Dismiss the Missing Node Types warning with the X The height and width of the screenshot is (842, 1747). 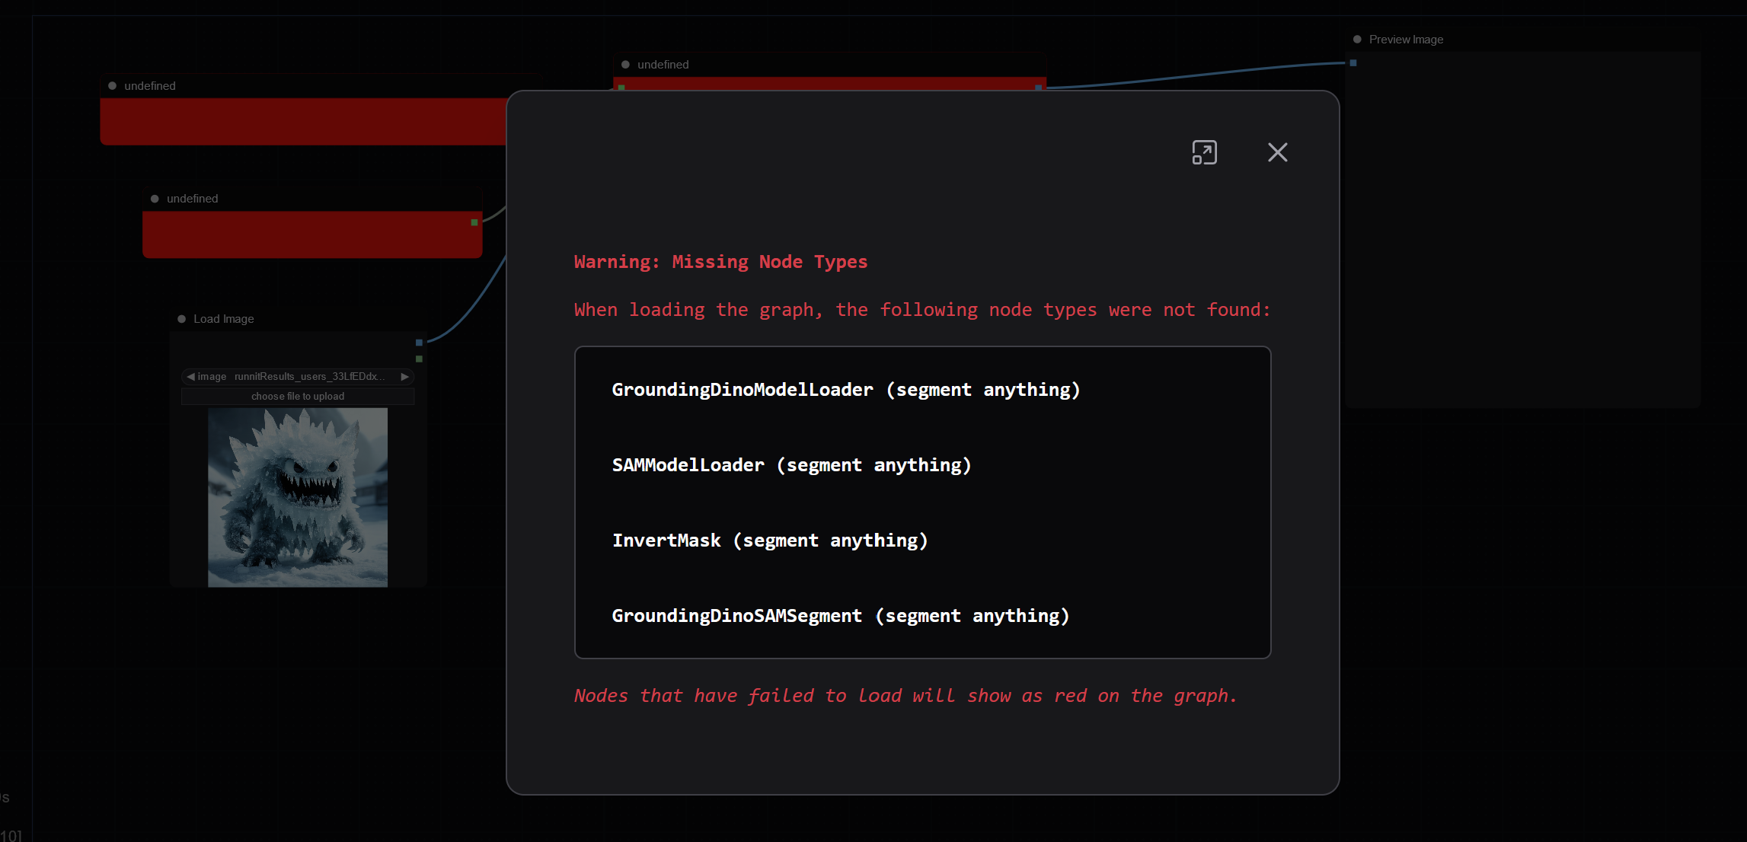click(x=1277, y=152)
